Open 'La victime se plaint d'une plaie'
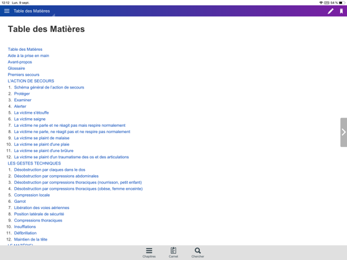The image size is (347, 260). 41,144
